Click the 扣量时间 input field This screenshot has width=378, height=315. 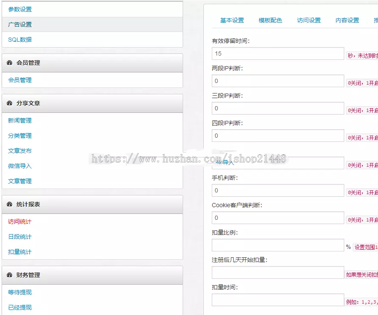click(x=277, y=300)
